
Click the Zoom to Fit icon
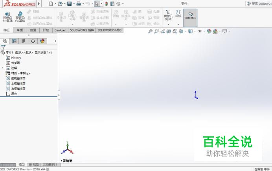(150, 31)
